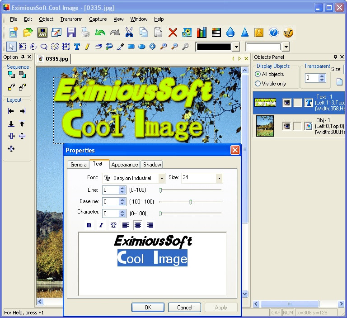Open Help with question mark icon
The height and width of the screenshot is (318, 347).
pos(273,33)
